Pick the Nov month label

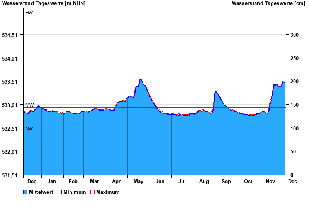pos(270,182)
